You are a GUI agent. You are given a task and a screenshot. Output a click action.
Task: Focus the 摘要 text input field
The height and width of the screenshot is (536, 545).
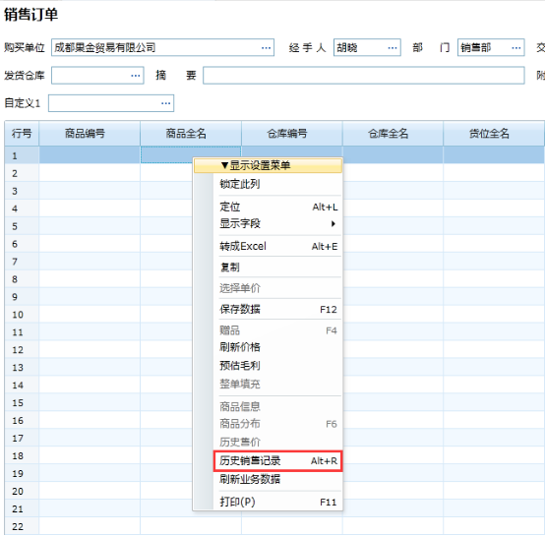point(364,76)
